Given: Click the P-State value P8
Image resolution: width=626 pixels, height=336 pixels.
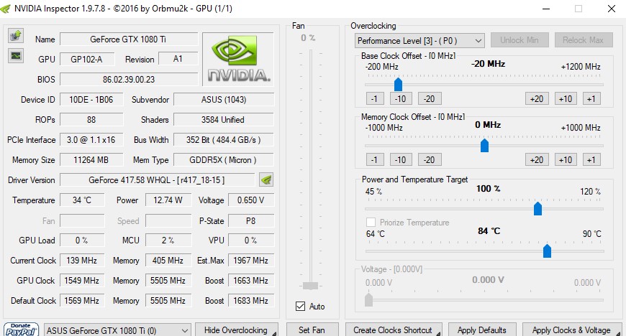Looking at the screenshot, I should [x=250, y=221].
